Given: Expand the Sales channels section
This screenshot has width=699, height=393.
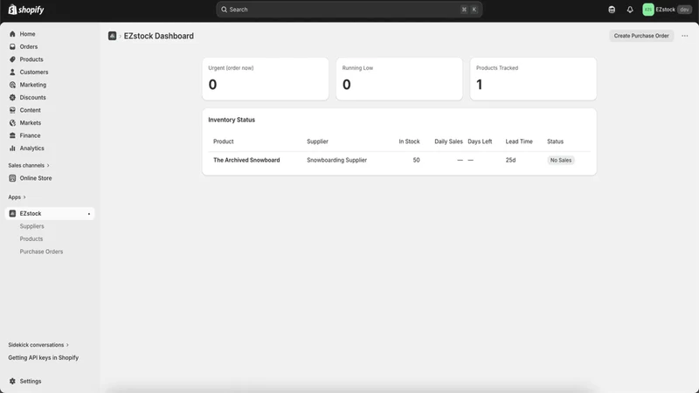Looking at the screenshot, I should pyautogui.click(x=29, y=165).
